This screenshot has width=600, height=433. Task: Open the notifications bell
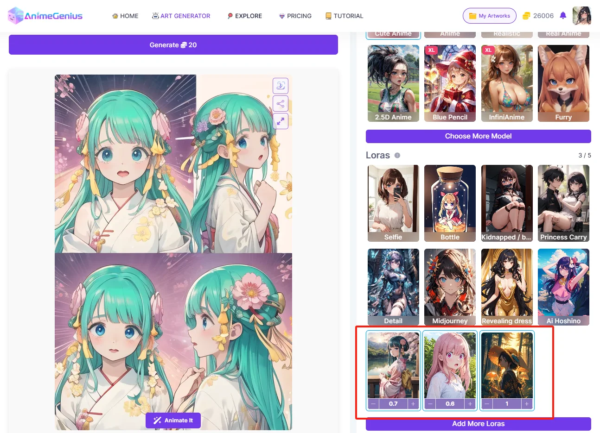563,16
